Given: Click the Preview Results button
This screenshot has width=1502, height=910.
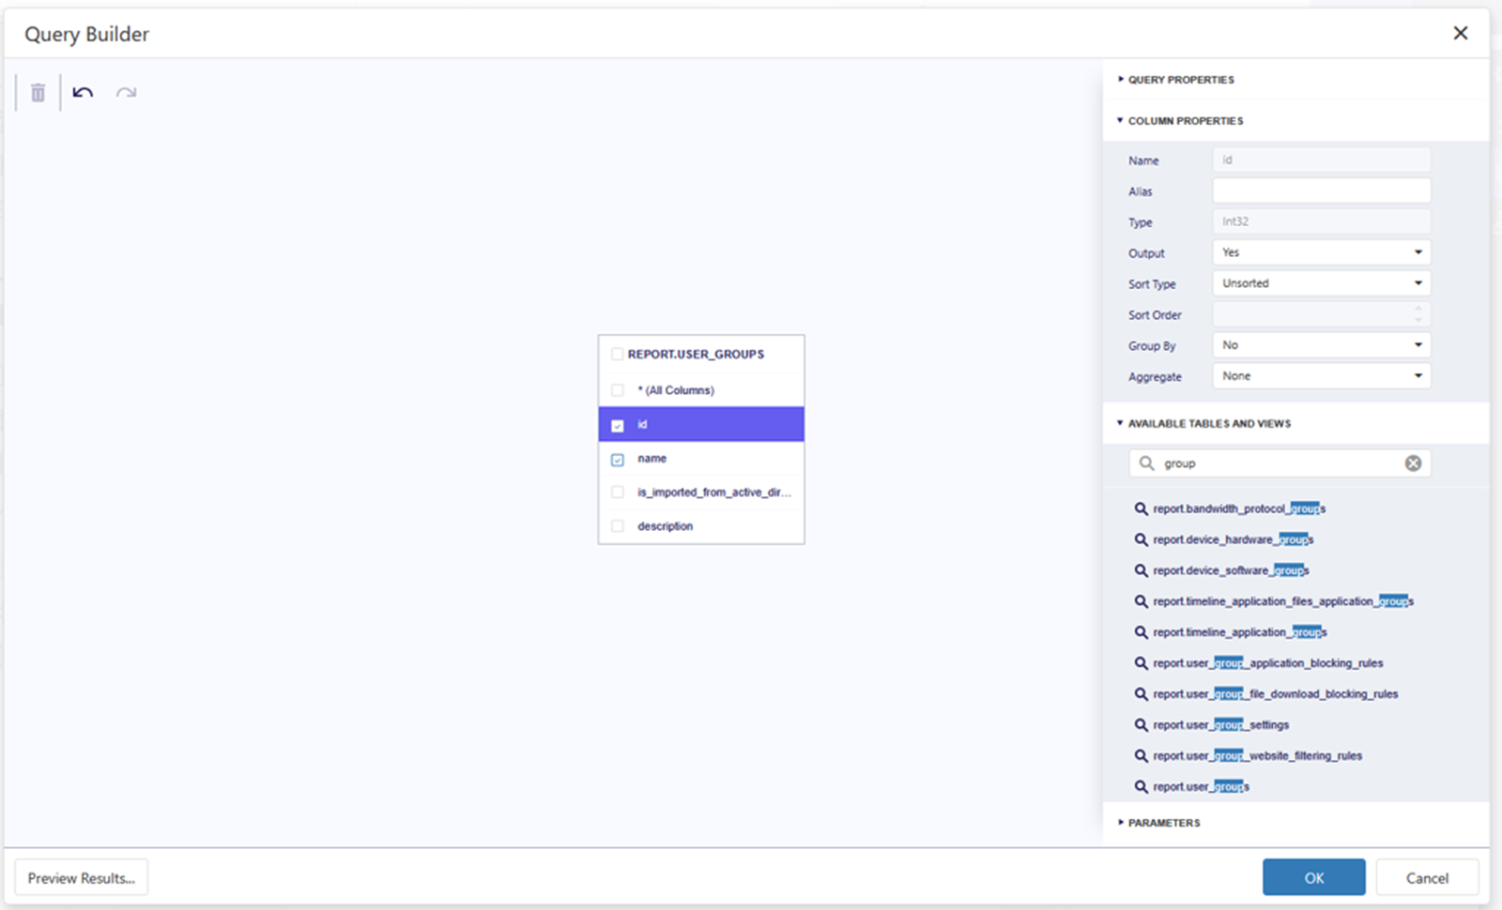Looking at the screenshot, I should [81, 878].
